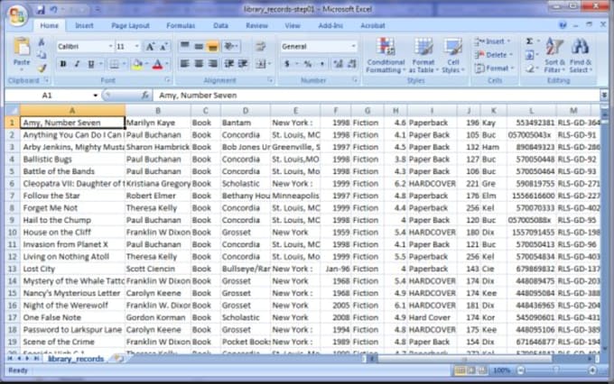
Task: Click the formula bar input
Action: 376,96
